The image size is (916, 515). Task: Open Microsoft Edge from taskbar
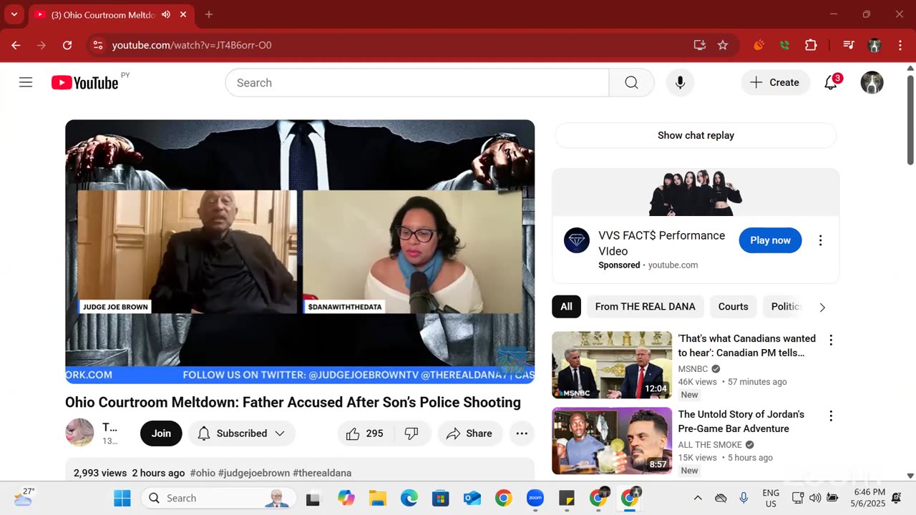(409, 498)
